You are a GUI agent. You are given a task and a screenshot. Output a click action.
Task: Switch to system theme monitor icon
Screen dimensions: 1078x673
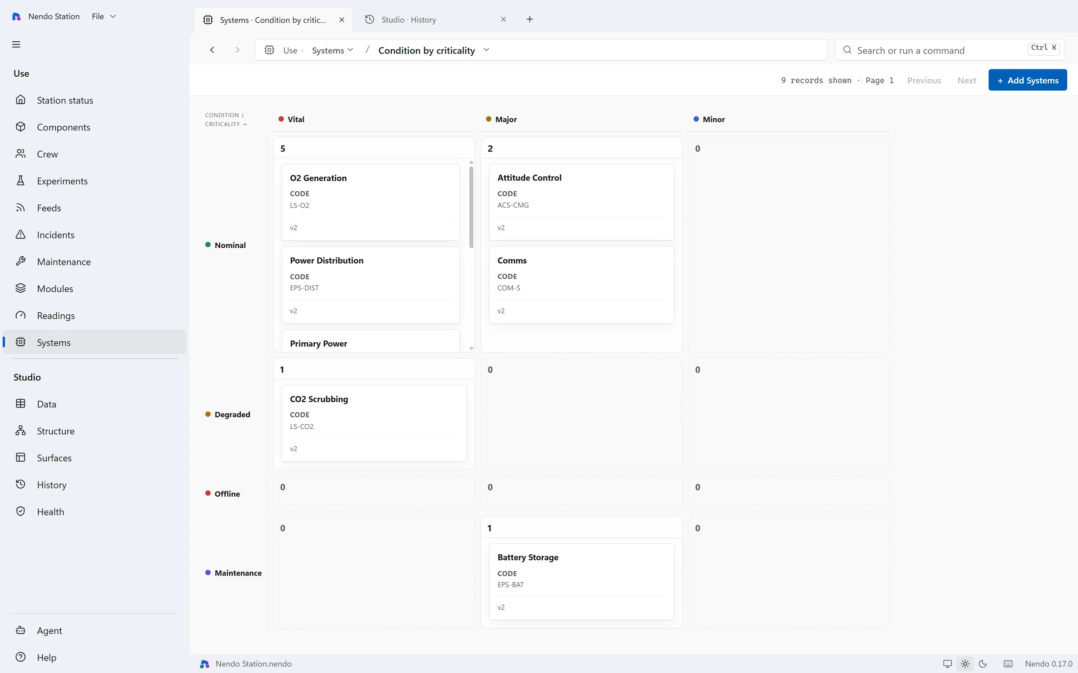[948, 664]
